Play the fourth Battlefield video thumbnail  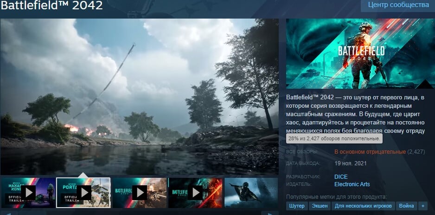(195, 192)
